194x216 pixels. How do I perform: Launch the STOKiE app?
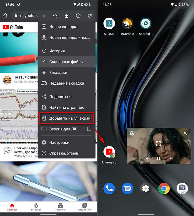(x=109, y=23)
